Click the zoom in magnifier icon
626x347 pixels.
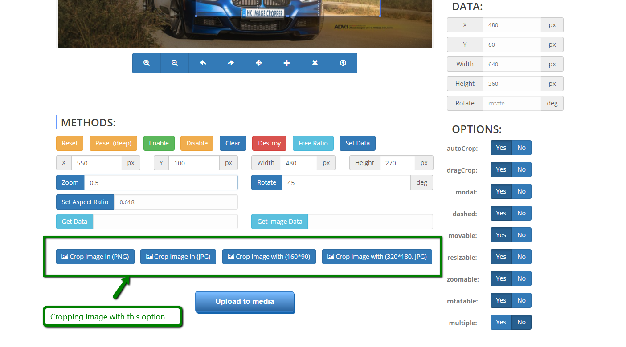(147, 63)
